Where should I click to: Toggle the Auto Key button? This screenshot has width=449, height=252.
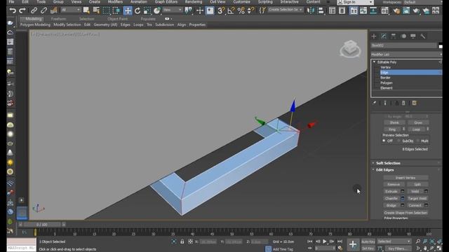point(368,241)
